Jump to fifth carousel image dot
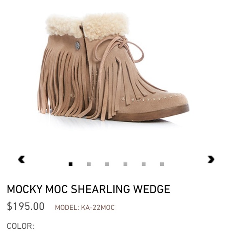Screen dimensions: 234x234 click(x=144, y=164)
